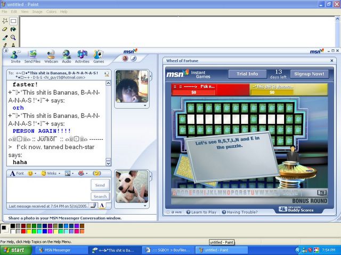The image size is (341, 255).
Task: Click the contact card icon beside recipient name
Action: pos(107,74)
